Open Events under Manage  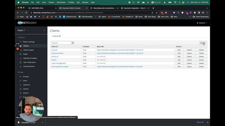[26, 89]
